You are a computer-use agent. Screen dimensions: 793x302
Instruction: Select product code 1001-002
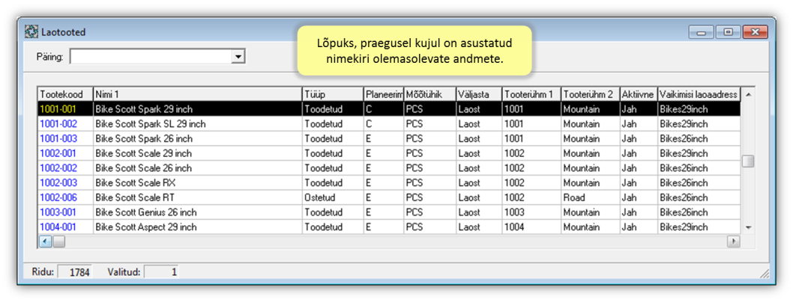click(x=58, y=123)
